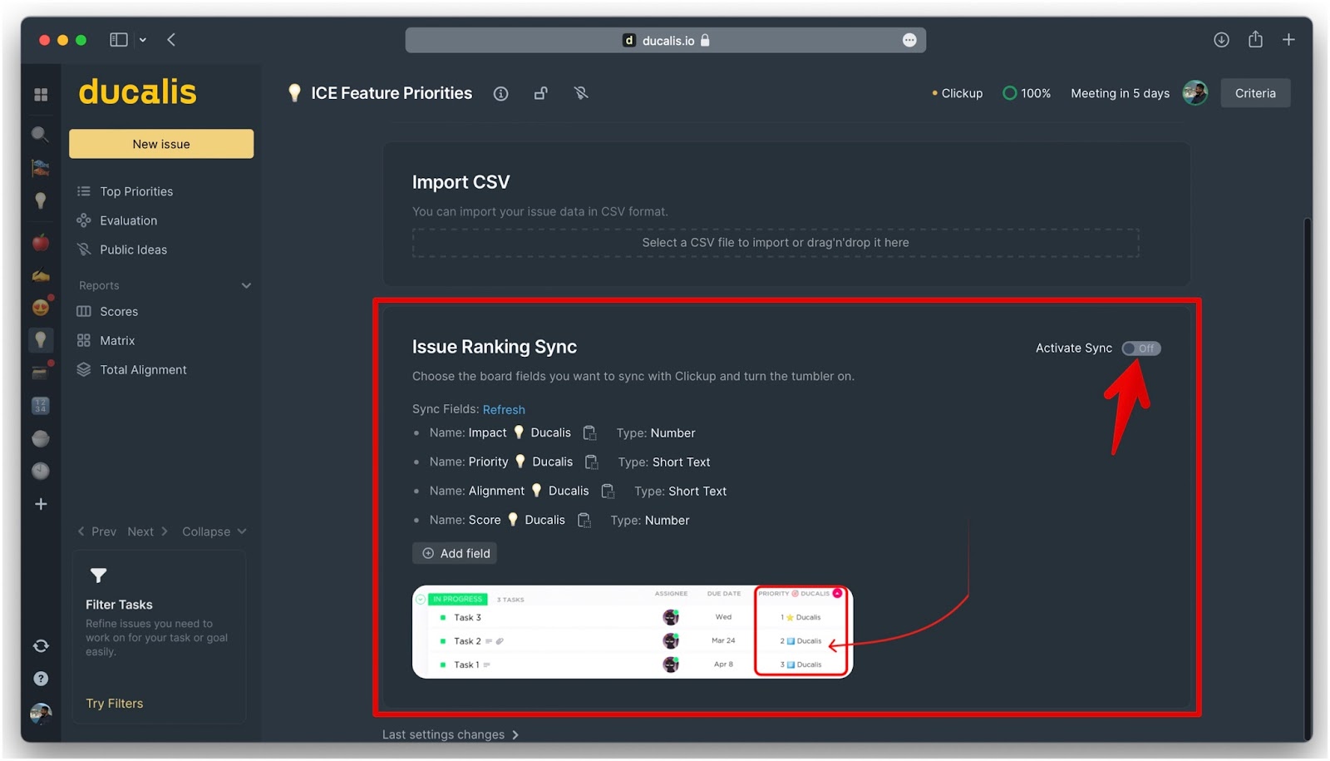Open Safari sidebar dropdown arrow
The height and width of the screenshot is (761, 1330).
143,39
